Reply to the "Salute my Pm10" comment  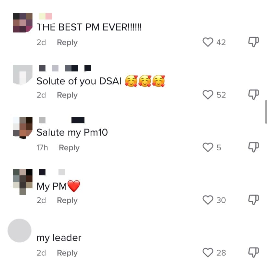pyautogui.click(x=69, y=148)
